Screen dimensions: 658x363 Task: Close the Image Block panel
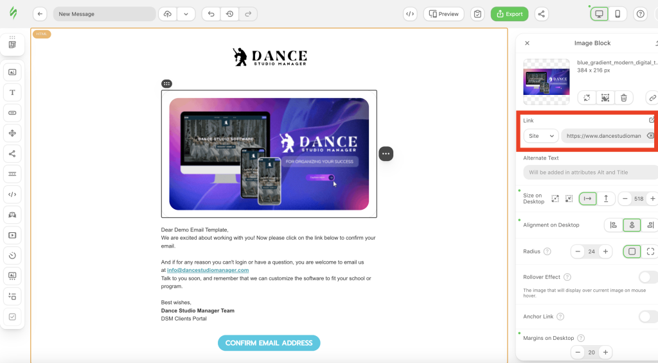tap(527, 43)
